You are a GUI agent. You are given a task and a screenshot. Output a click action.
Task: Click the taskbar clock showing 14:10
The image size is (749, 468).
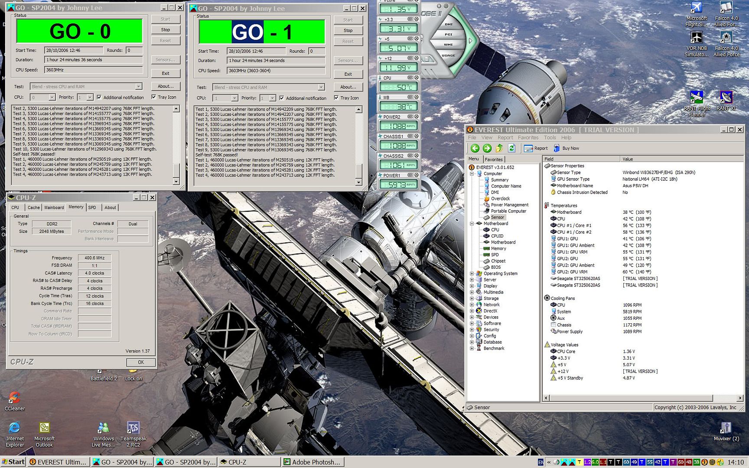tap(736, 462)
